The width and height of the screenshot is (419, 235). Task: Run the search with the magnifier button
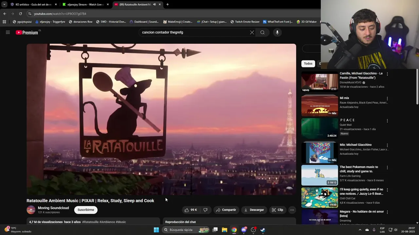click(263, 32)
